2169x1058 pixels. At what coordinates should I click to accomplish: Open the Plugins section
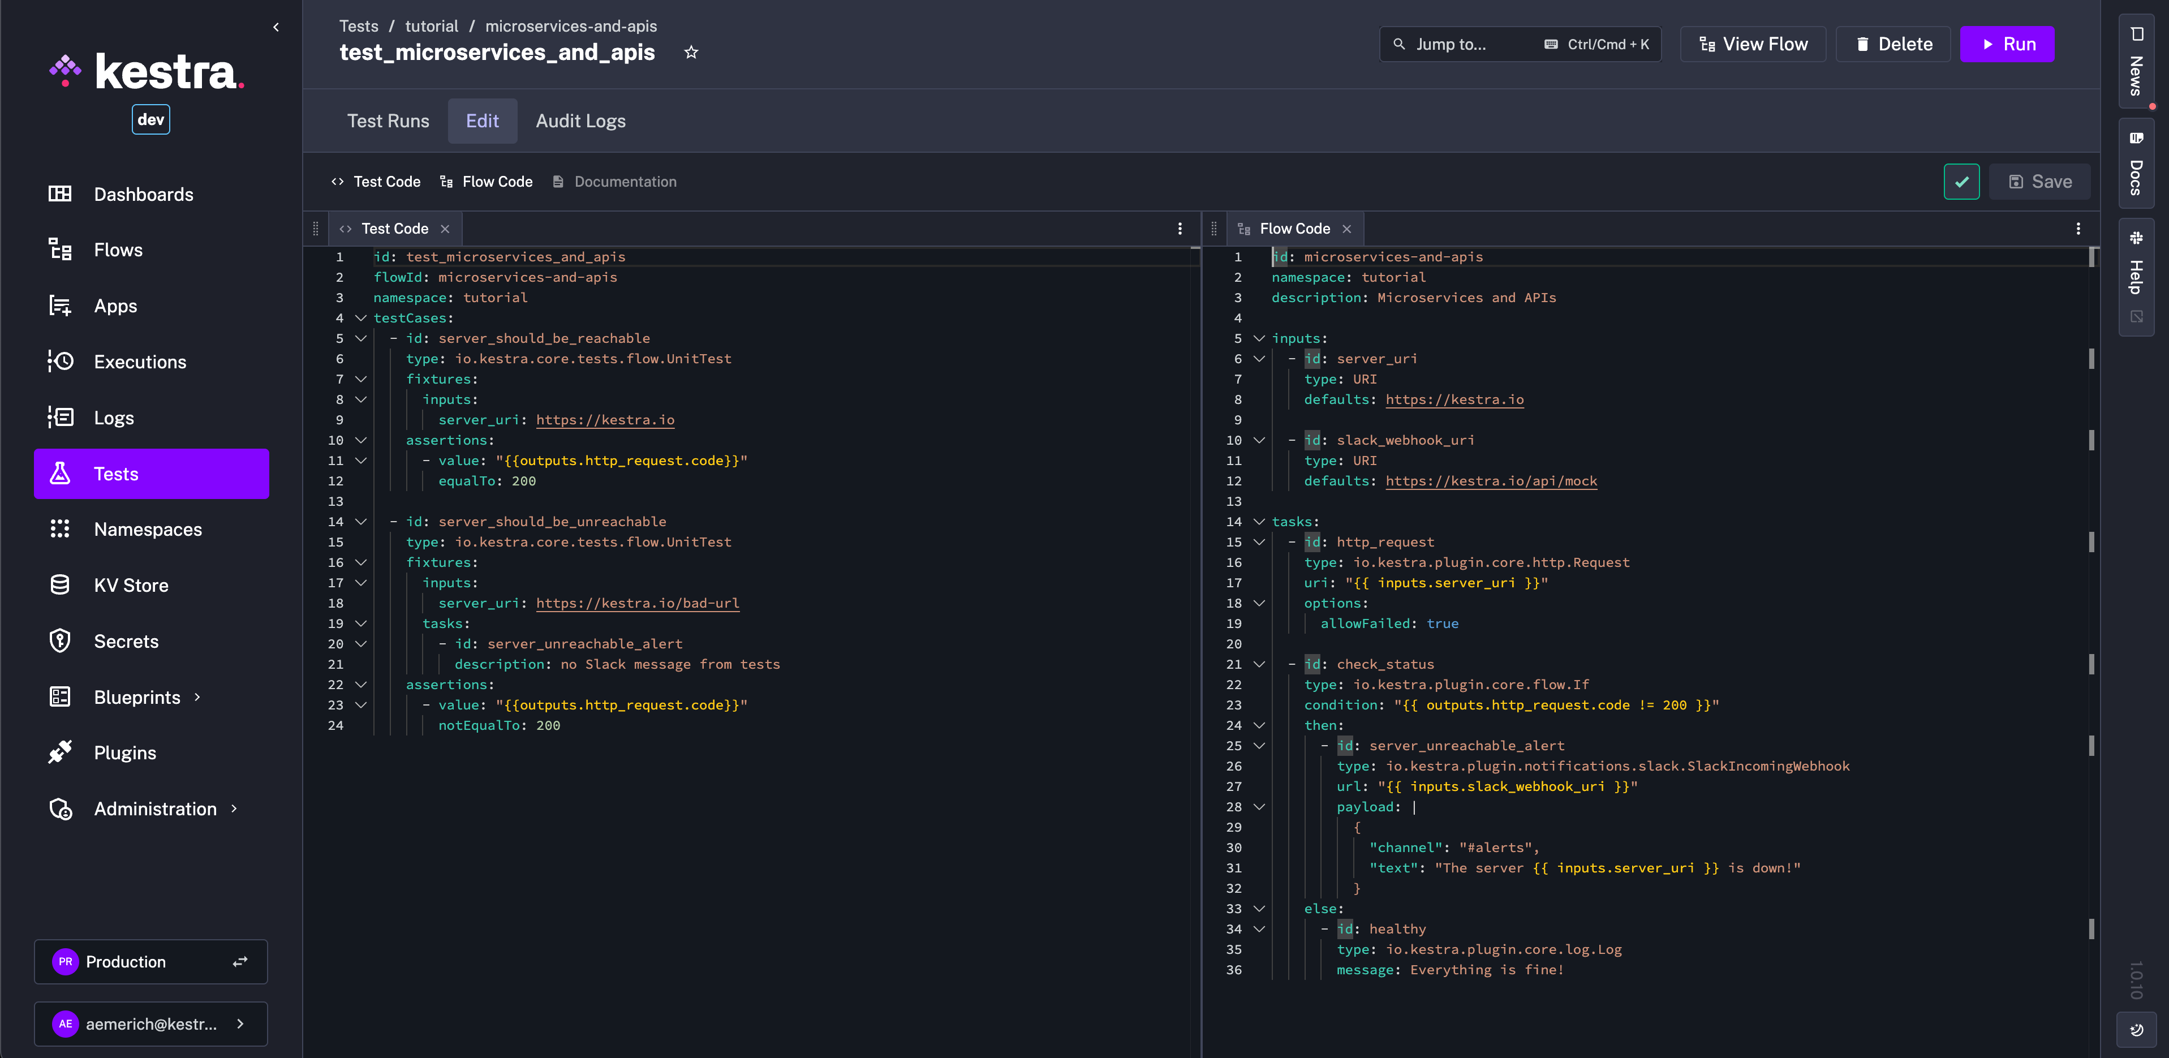[124, 752]
